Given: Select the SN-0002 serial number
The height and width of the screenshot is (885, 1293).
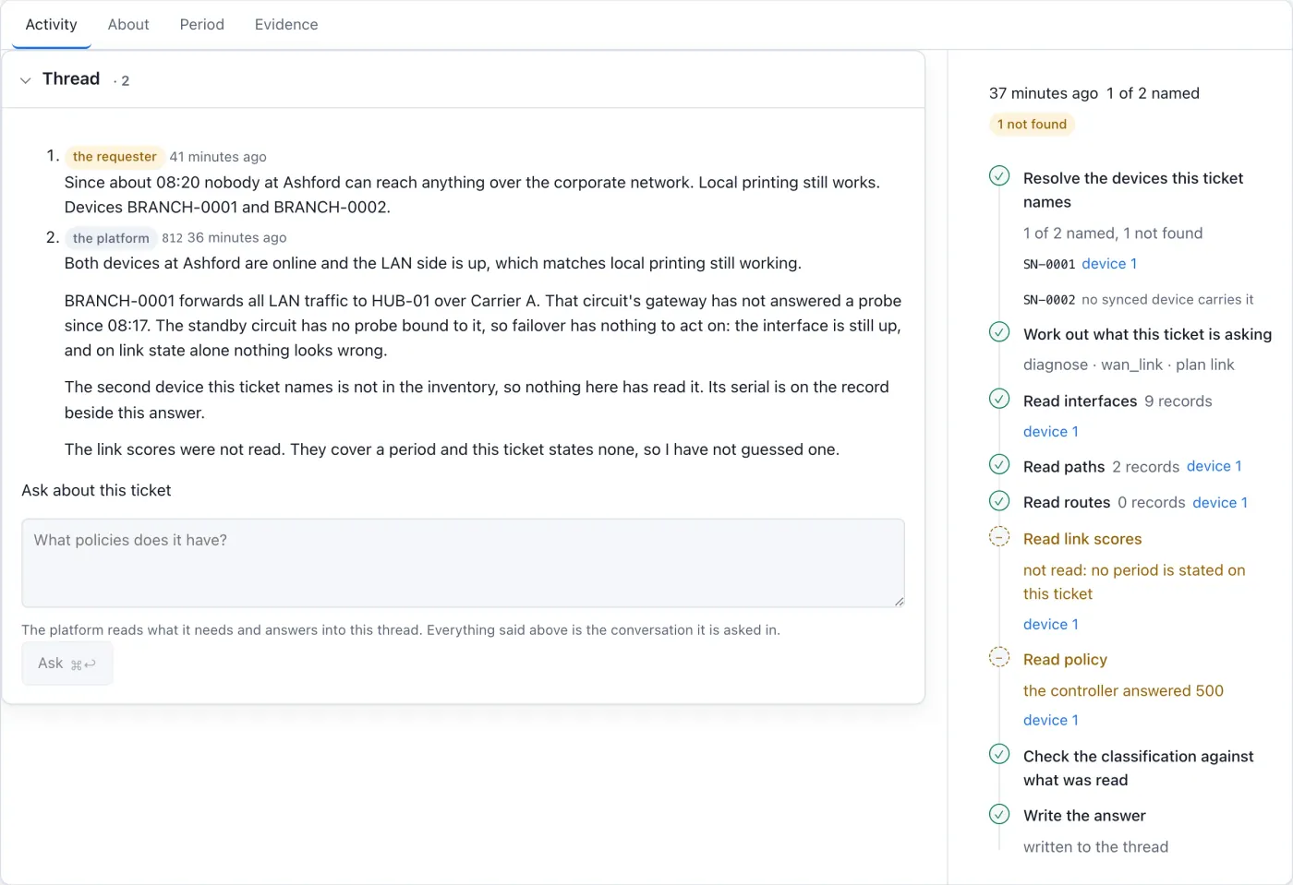Looking at the screenshot, I should [x=1049, y=300].
